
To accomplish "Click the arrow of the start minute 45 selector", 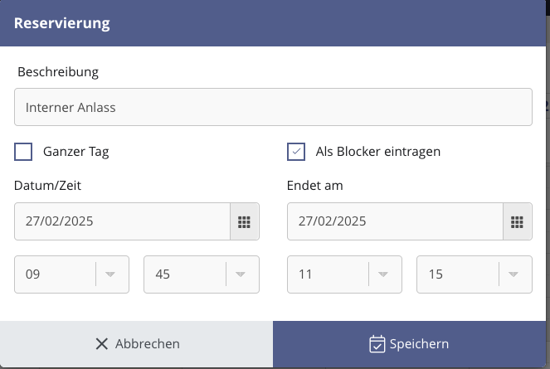I will pos(241,274).
